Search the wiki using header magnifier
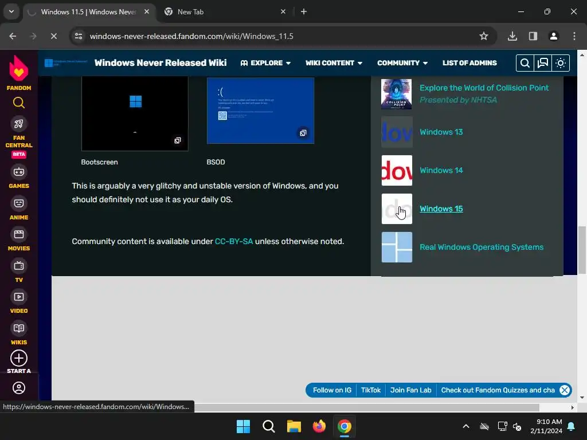This screenshot has width=587, height=440. click(525, 63)
